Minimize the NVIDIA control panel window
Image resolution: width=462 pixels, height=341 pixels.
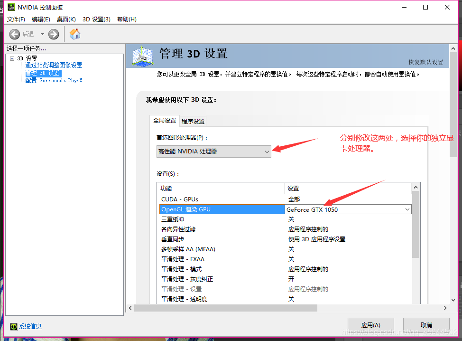[404, 8]
